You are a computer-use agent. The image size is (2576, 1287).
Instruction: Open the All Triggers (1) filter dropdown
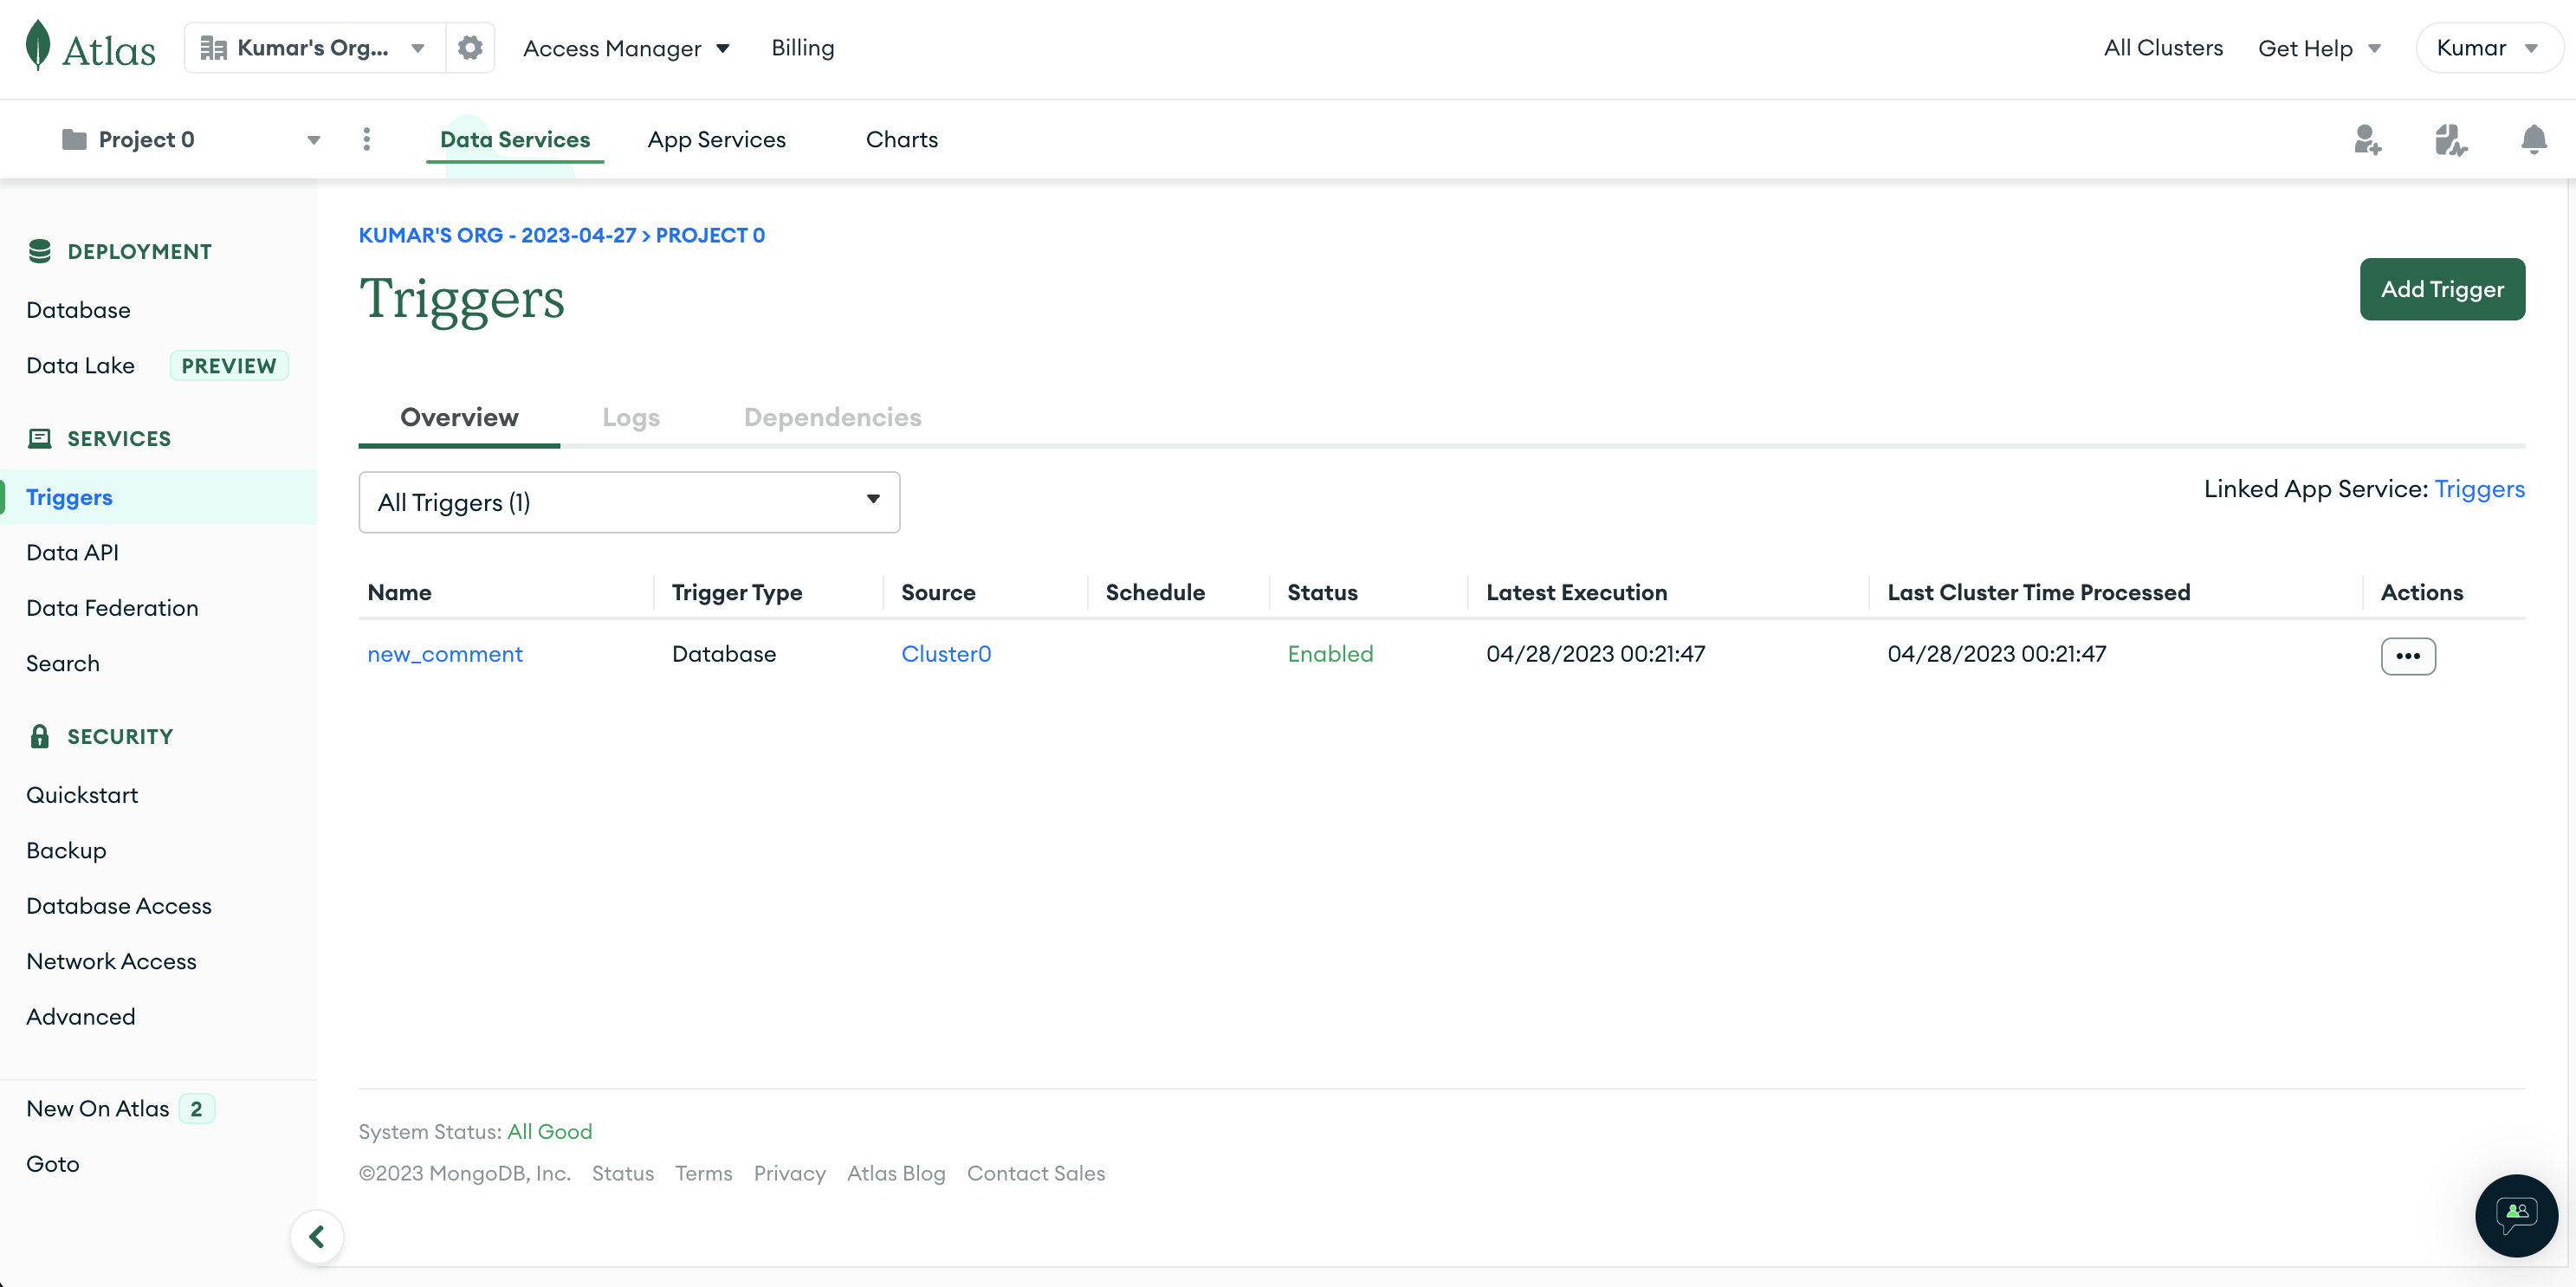(629, 502)
